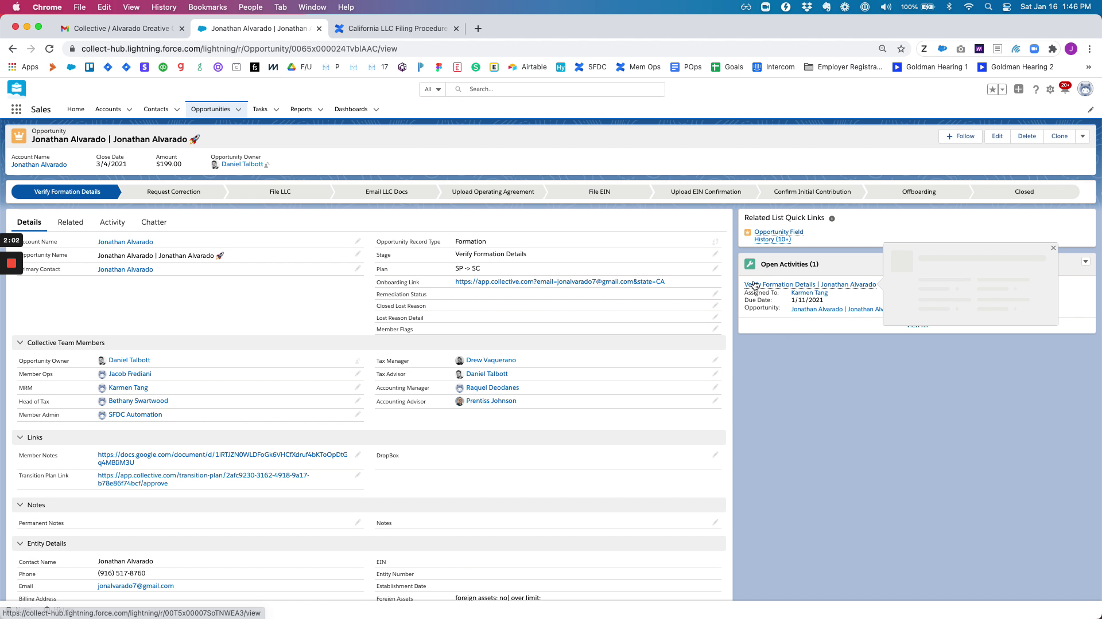Select the File LLC stage in path
The width and height of the screenshot is (1102, 619).
point(280,192)
